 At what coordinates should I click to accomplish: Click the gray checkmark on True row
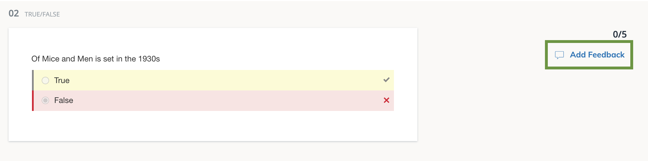[386, 80]
